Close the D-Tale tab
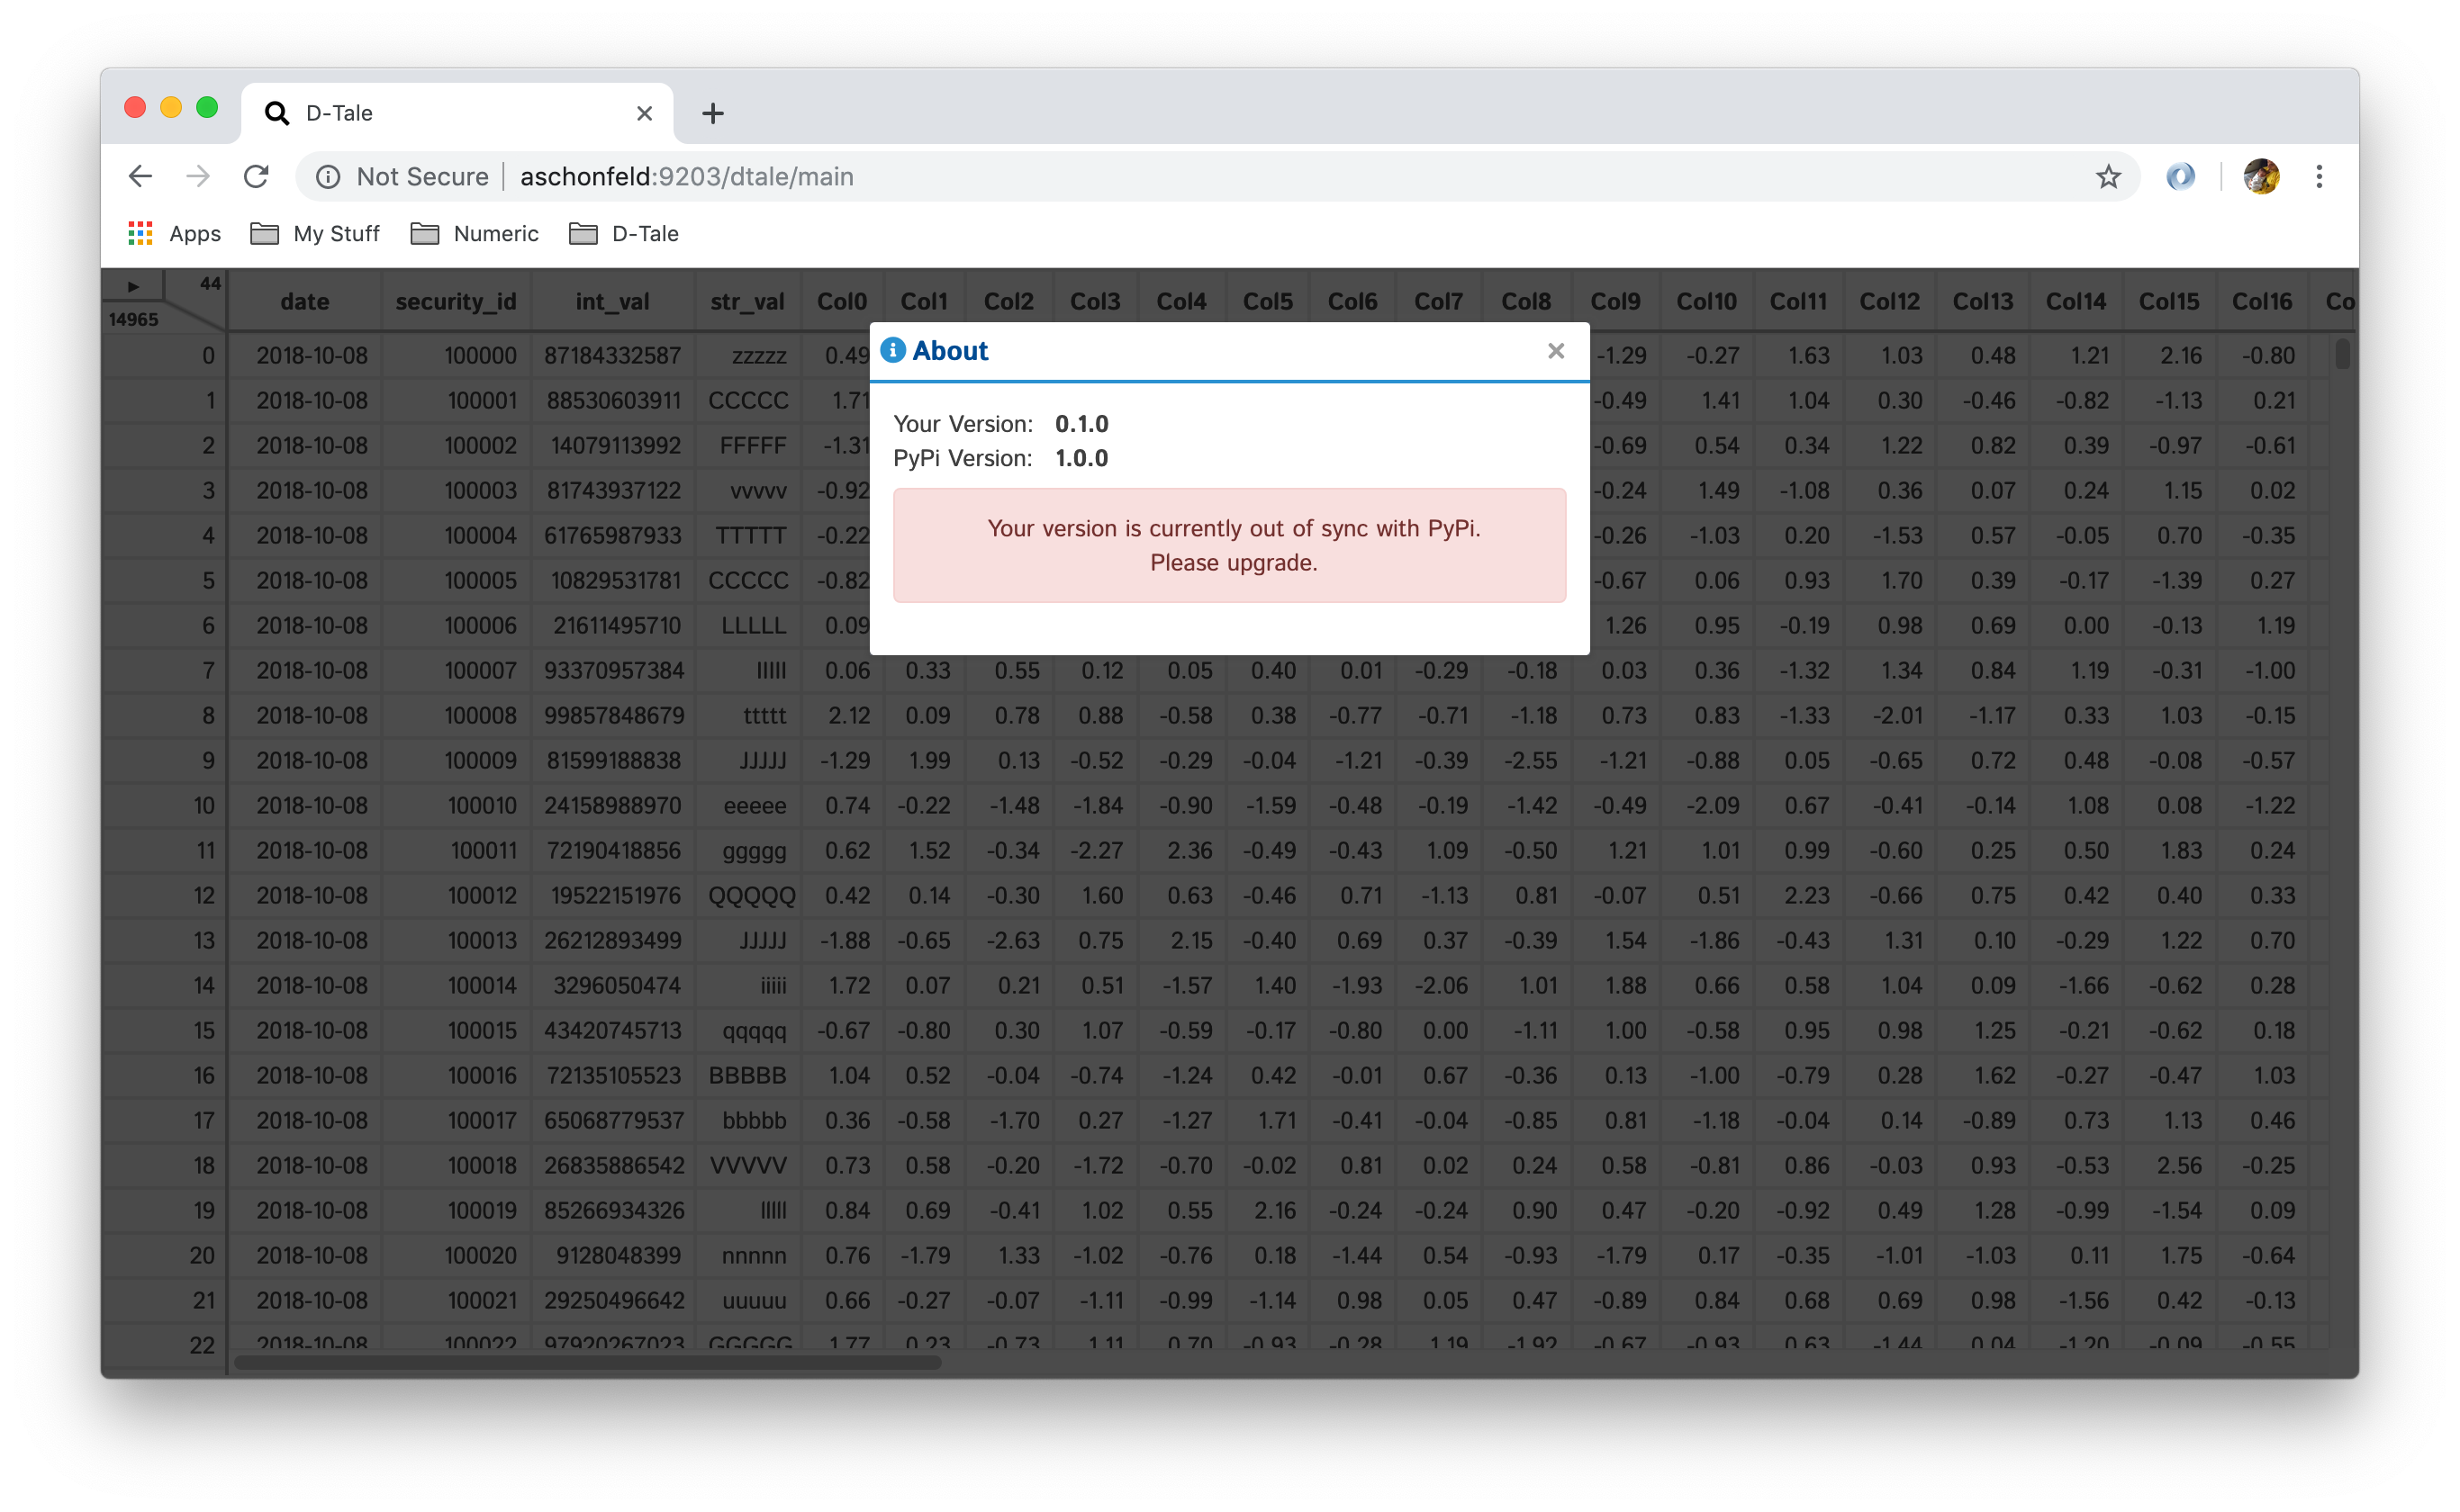 644,113
